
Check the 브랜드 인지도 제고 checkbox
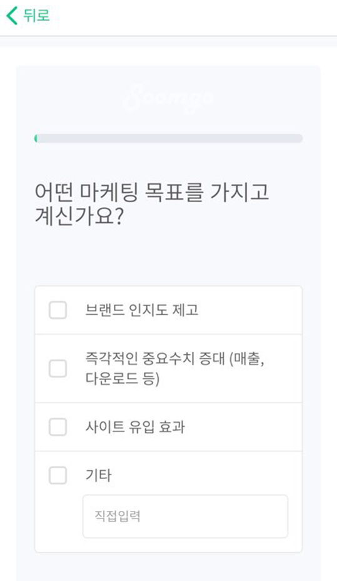click(58, 310)
